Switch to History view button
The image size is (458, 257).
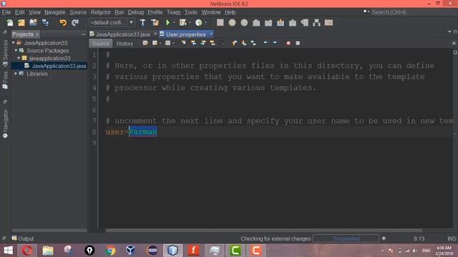[x=125, y=44]
